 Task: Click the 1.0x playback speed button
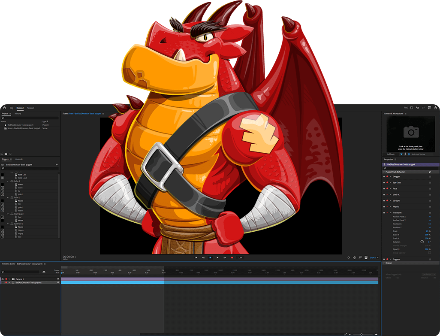(x=240, y=257)
